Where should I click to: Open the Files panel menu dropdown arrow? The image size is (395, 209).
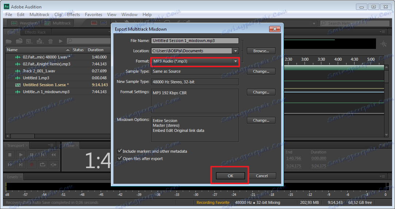109,32
